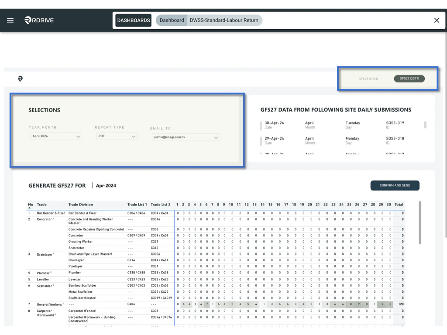447x335 pixels.
Task: Select DWSS-Standard-Labour Return breadcrumb
Action: tap(224, 20)
